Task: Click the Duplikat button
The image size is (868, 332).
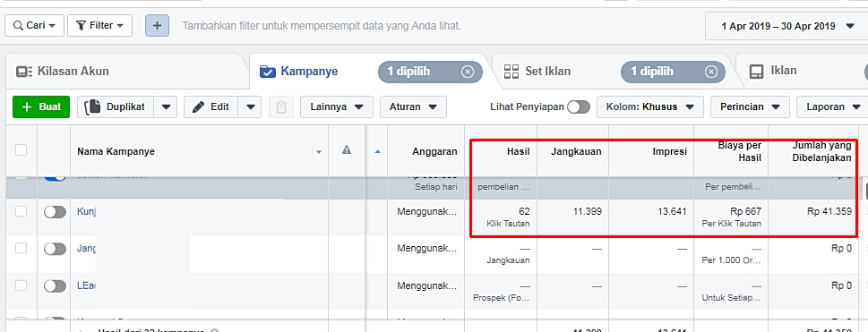Action: (x=116, y=106)
